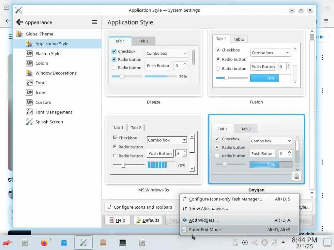Open Window Decorations settings
The width and height of the screenshot is (334, 250).
click(x=57, y=73)
